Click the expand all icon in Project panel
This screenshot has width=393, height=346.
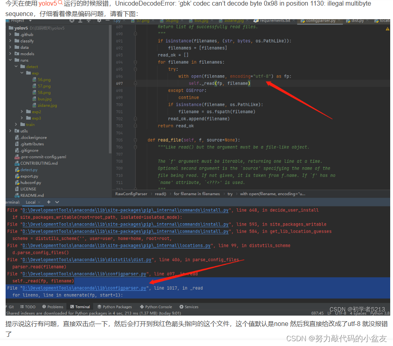coord(80,20)
